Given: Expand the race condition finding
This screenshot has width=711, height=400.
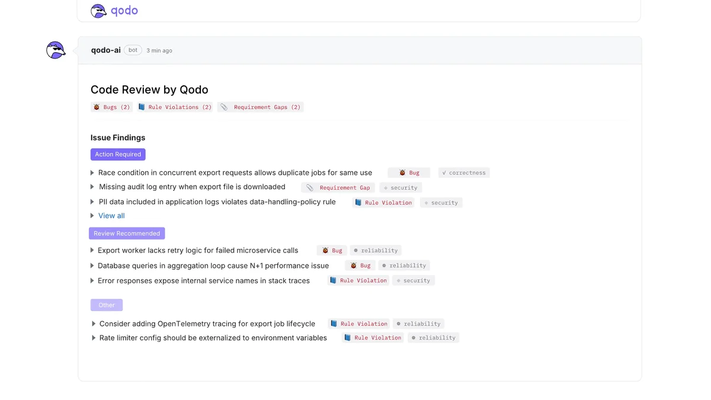Looking at the screenshot, I should tap(92, 172).
